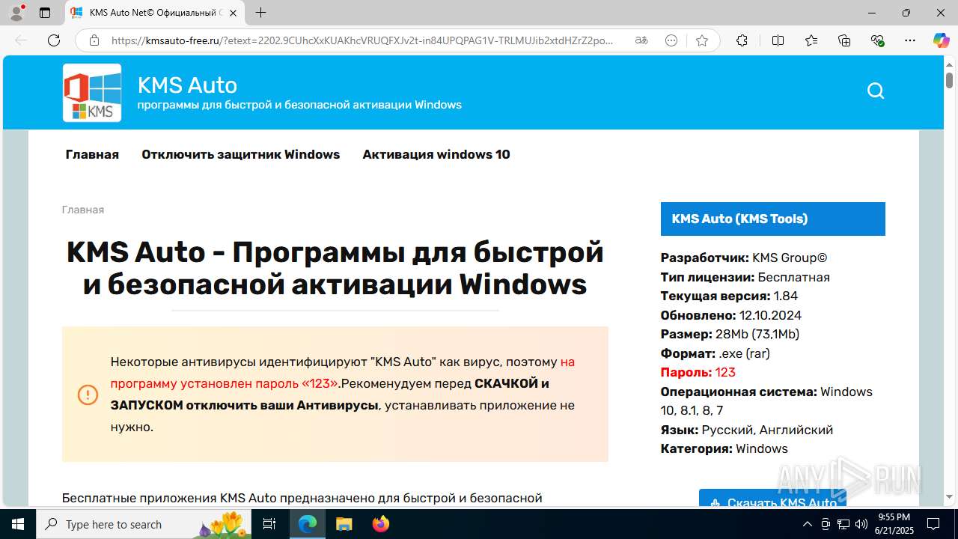Open the Extensions puzzle icon

pos(742,40)
